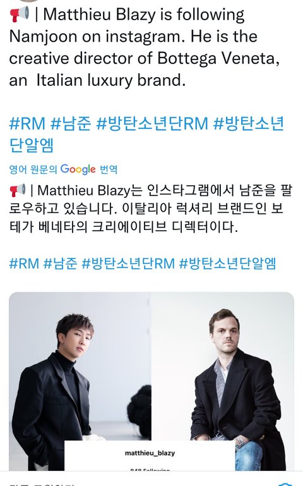Open #RM hashtag in the translated text
Screen dimensions: 303x486
point(24,264)
